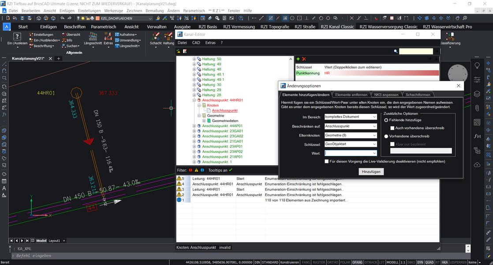Open the Beschränken auf dropdown
Image resolution: width=493 pixels, height=265 pixels.
click(351, 126)
